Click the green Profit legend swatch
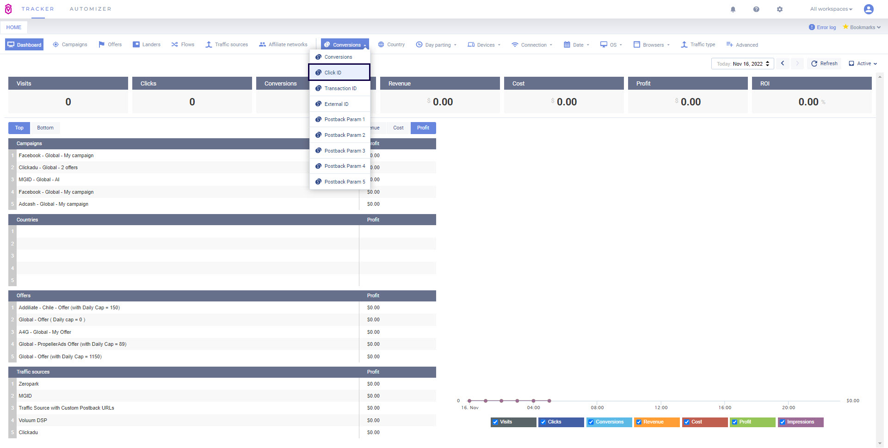Viewport: 888px width, 448px height. (x=752, y=422)
